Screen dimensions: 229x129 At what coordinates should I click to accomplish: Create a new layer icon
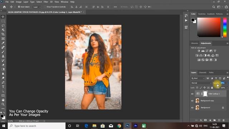219,120
